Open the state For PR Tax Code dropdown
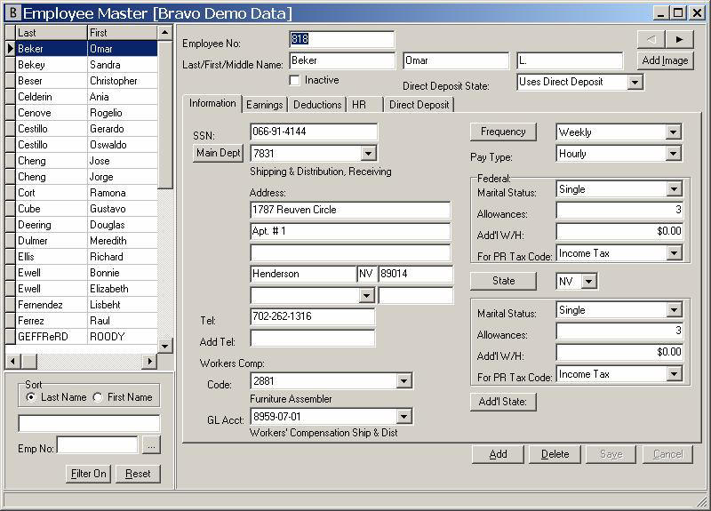The height and width of the screenshot is (511, 711). 674,374
